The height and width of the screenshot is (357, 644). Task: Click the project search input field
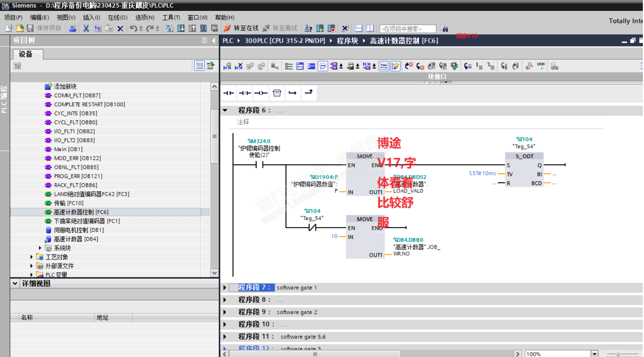(x=408, y=29)
